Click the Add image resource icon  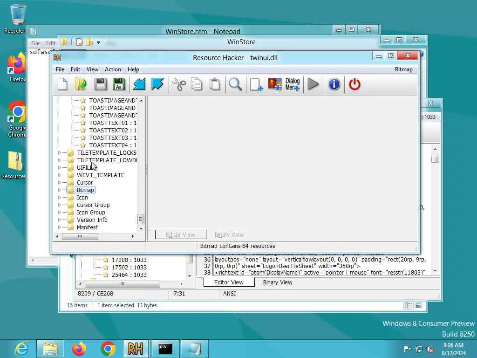click(275, 84)
